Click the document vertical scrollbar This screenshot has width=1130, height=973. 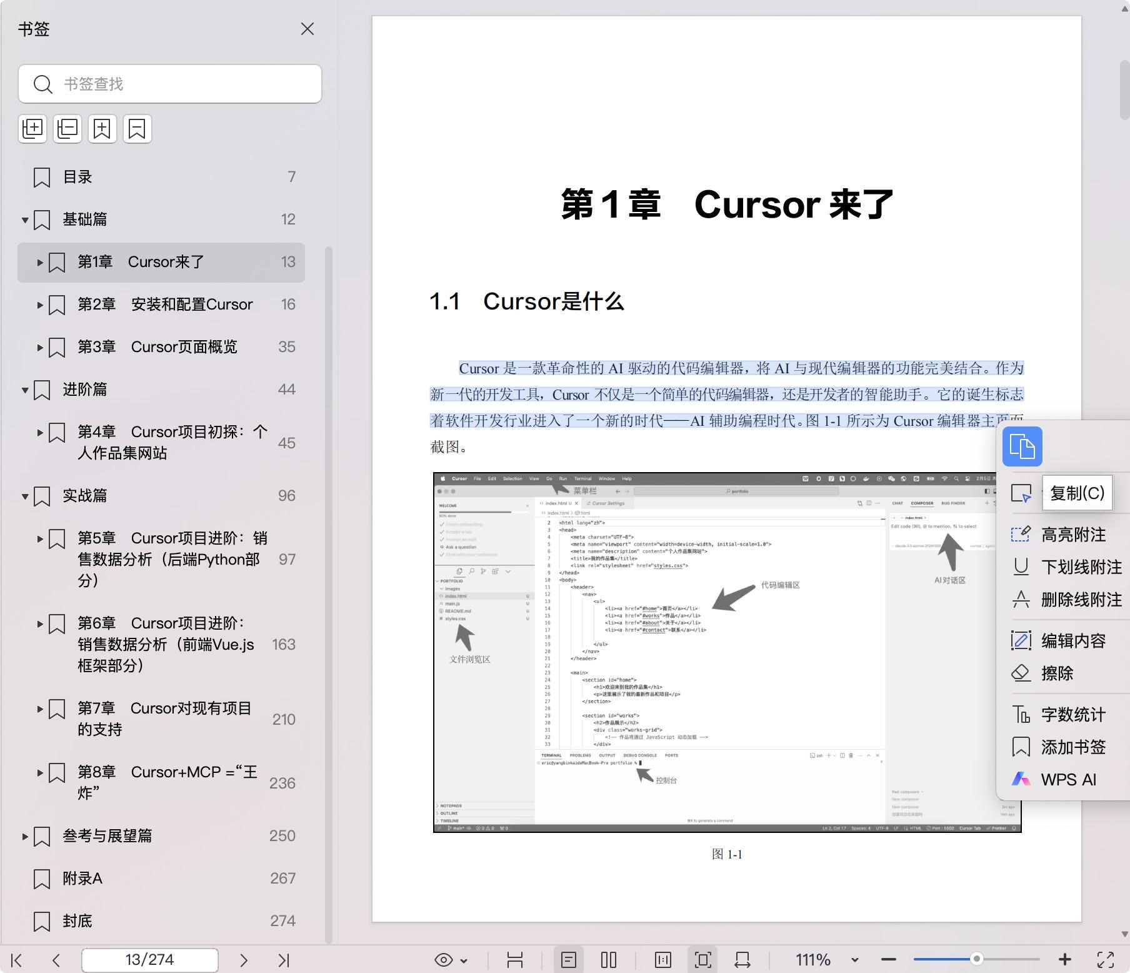coord(1124,90)
